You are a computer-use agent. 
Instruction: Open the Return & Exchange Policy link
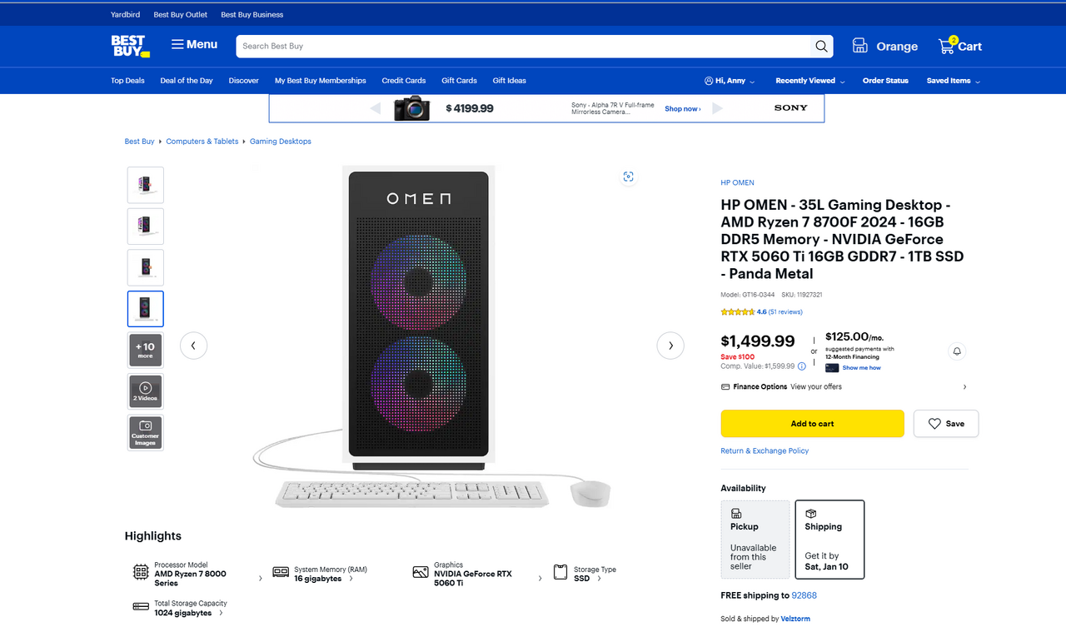[x=765, y=451]
